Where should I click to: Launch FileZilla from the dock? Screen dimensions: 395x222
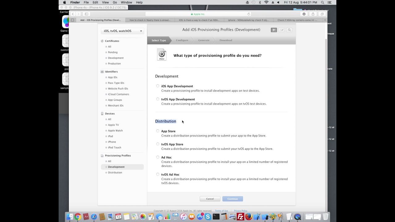[240, 217]
